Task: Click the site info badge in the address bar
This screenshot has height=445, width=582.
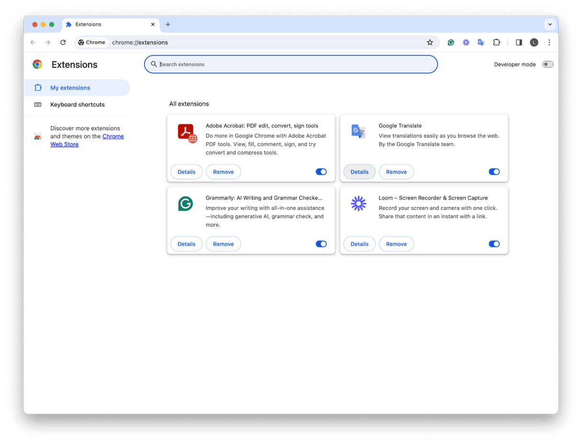Action: [92, 42]
